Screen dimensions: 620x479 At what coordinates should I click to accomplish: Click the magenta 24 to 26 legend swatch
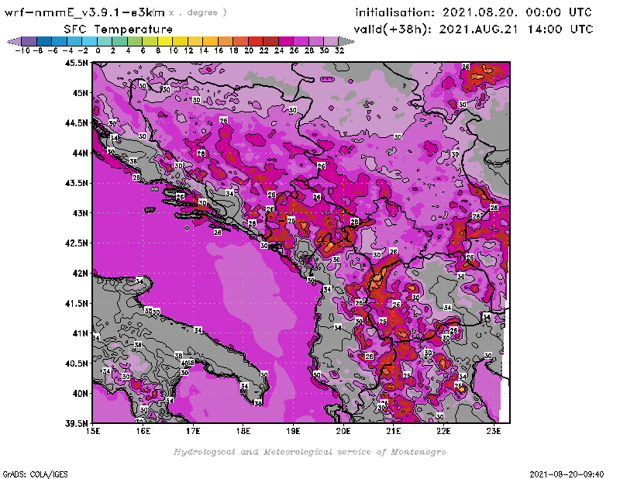click(x=286, y=42)
